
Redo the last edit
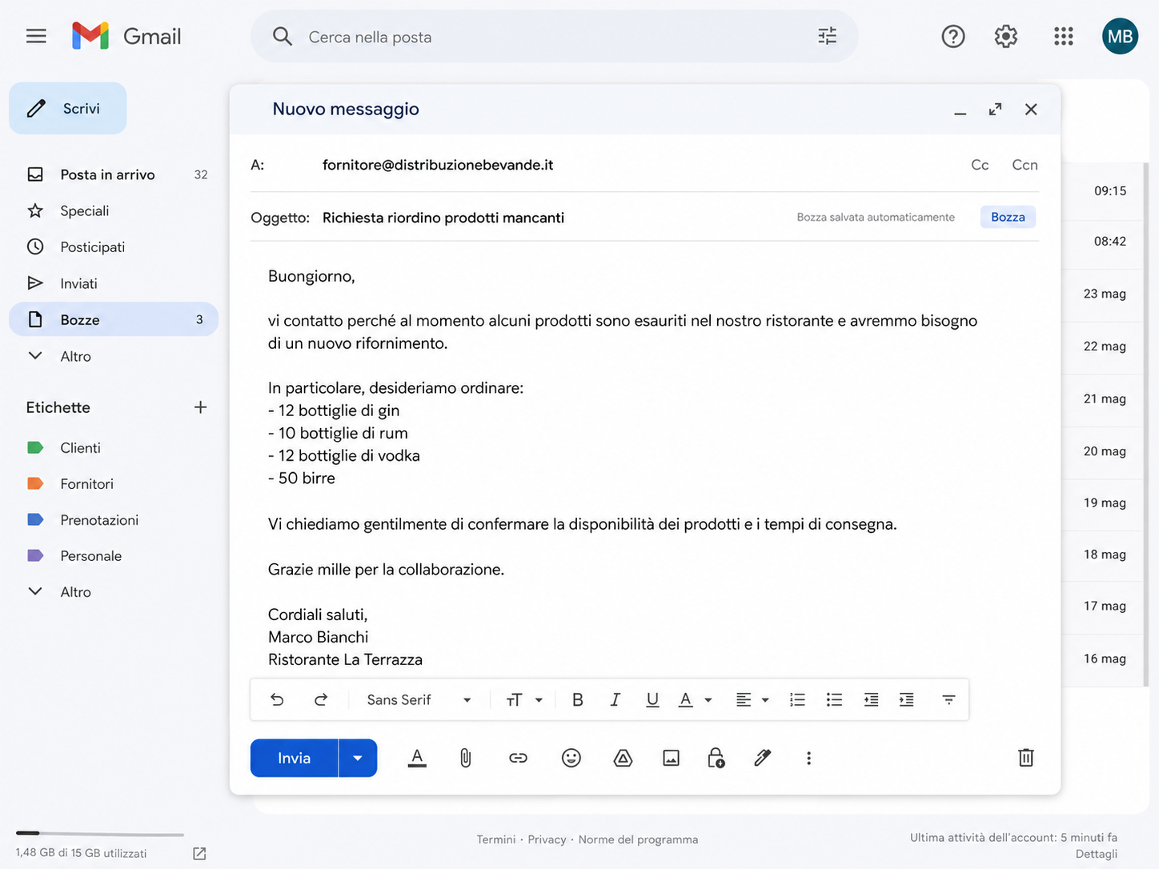pos(321,699)
